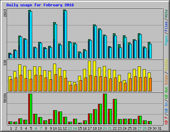
Task: Click the "Daily usage for February 2016" title
Action: coord(40,5)
